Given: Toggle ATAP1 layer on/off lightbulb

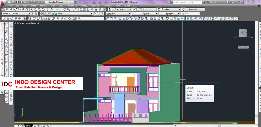Looking at the screenshot, I should tap(45, 14).
